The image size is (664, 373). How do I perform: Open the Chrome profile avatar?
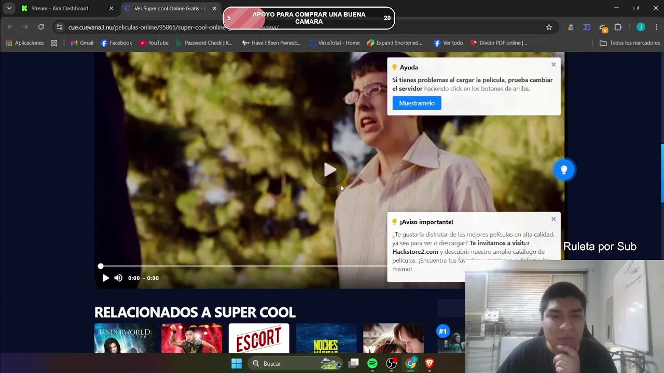pos(641,27)
